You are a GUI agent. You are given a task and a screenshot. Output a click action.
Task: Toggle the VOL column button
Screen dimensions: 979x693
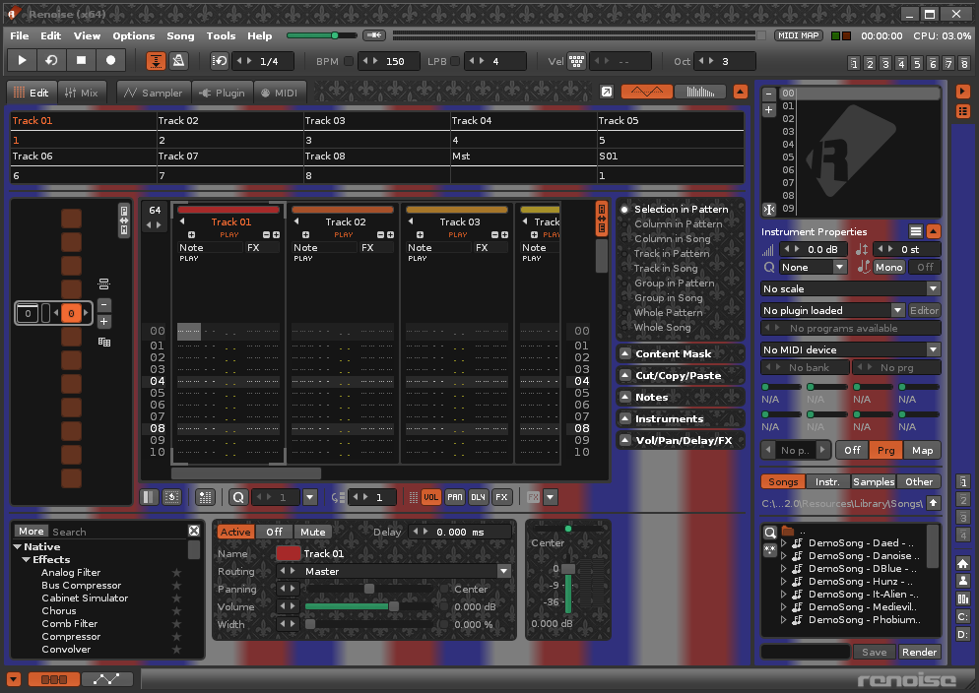coord(430,497)
